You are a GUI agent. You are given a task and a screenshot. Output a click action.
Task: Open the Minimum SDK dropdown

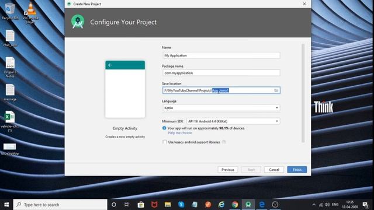click(233, 121)
